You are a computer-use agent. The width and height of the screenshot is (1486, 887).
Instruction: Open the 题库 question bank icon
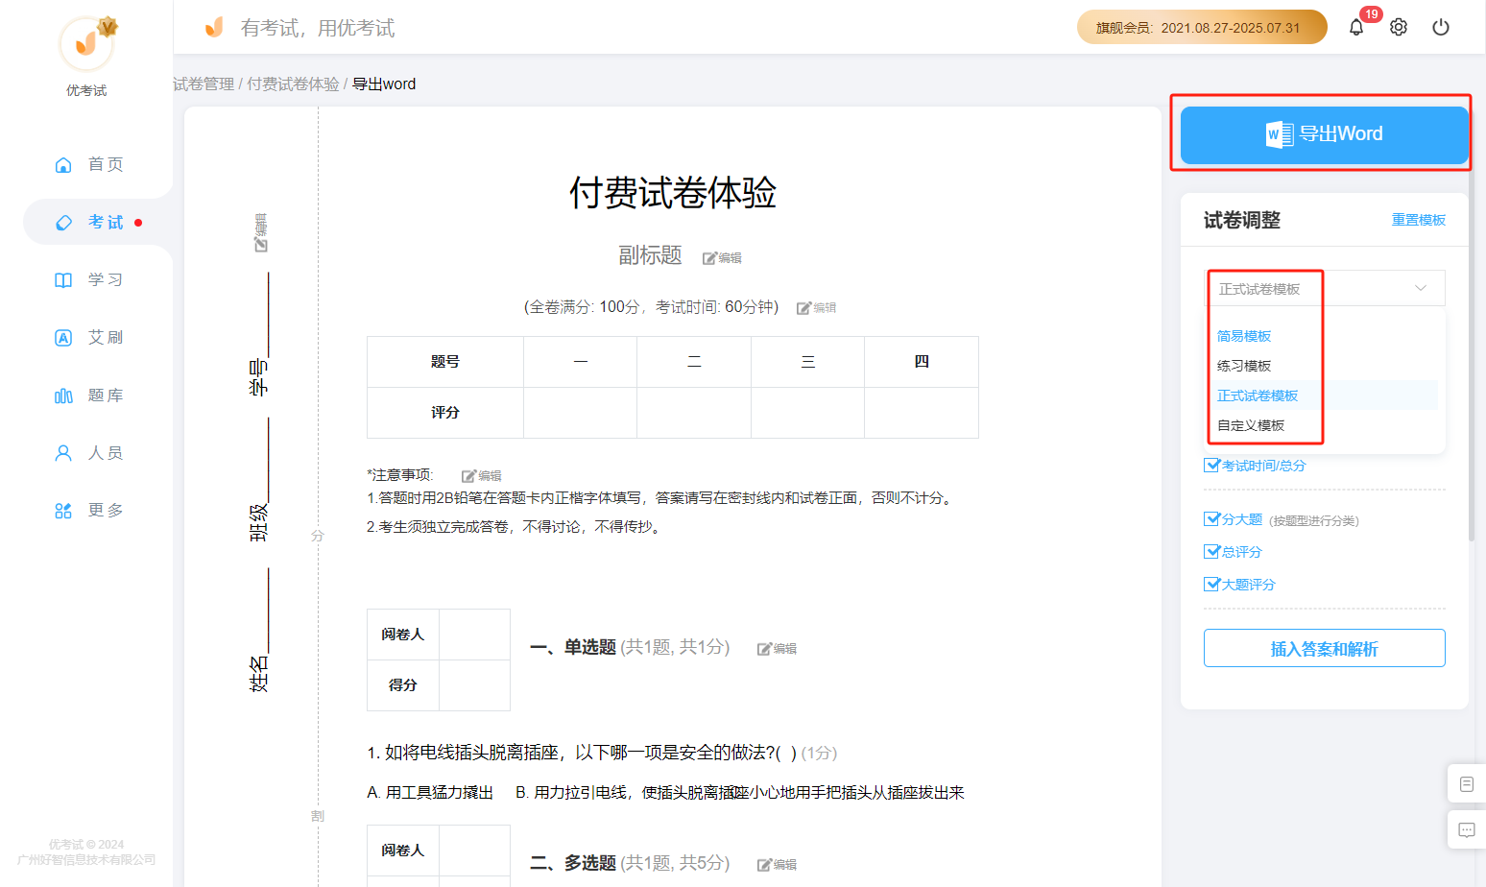pos(63,396)
